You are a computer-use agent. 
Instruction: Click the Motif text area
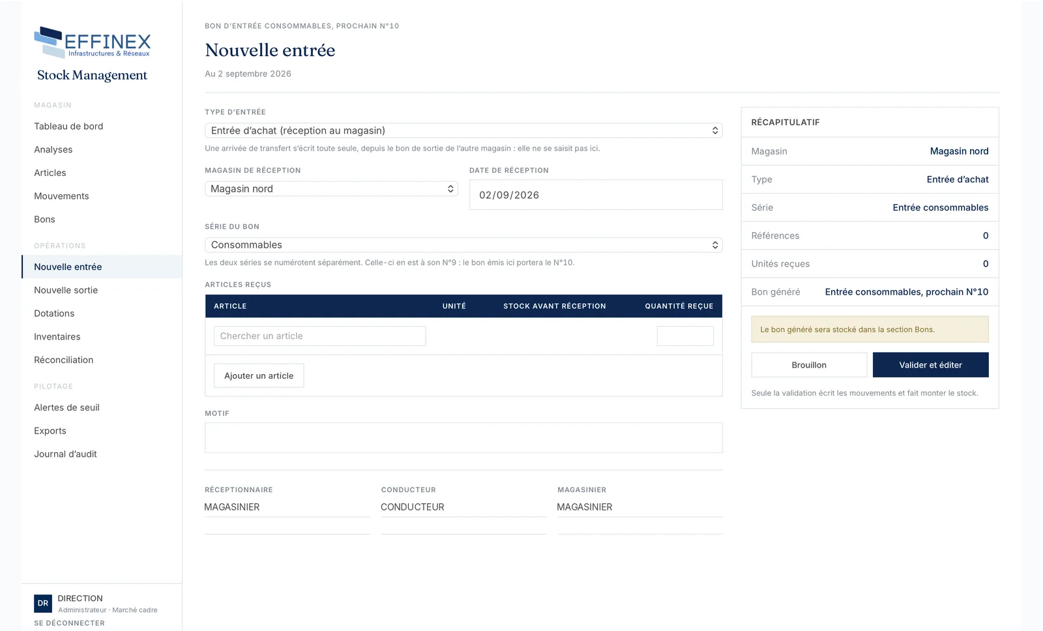pyautogui.click(x=463, y=438)
